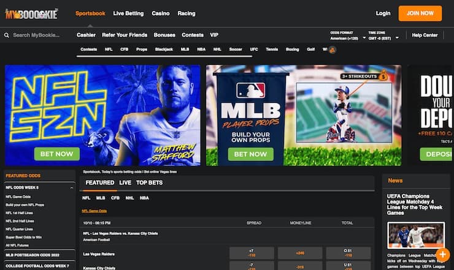454x270 pixels.
Task: Go to the top-bar Contests link
Action: coord(193,35)
